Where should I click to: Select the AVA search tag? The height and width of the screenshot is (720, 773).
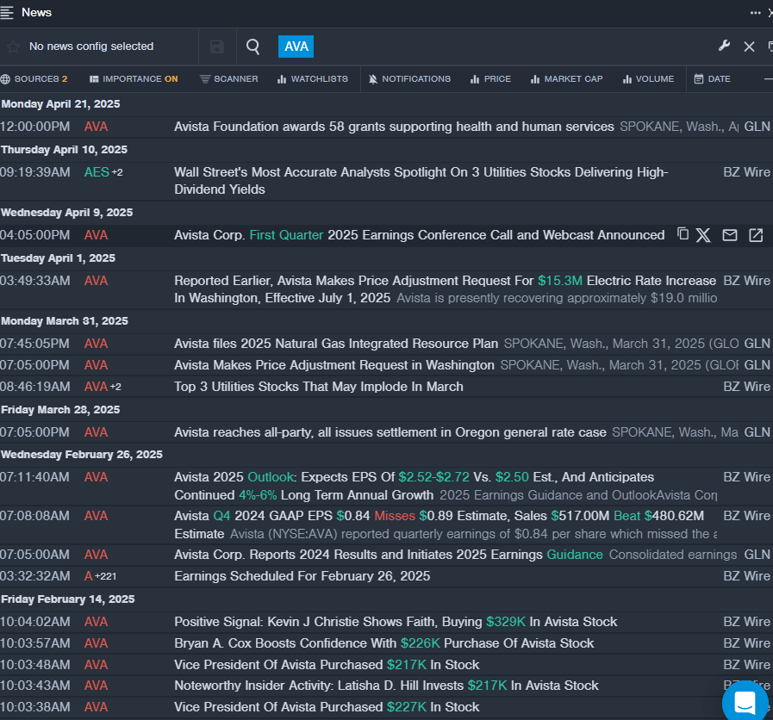296,47
